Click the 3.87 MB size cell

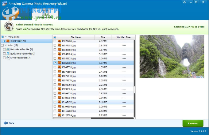(103, 50)
